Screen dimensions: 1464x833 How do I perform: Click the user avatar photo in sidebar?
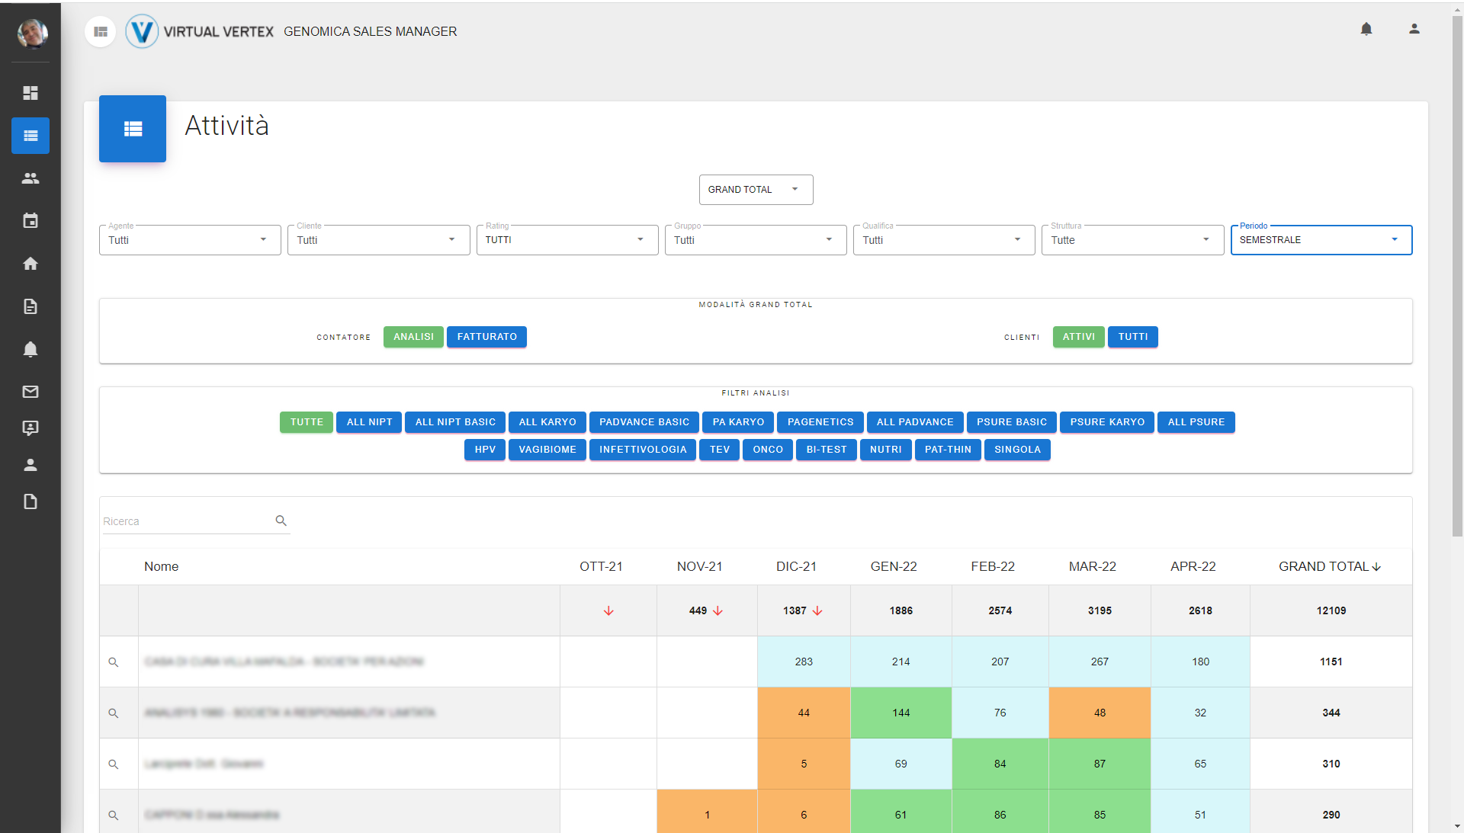tap(32, 34)
